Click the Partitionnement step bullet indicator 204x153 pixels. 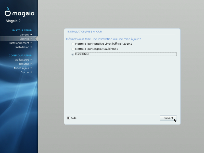pos(31,43)
